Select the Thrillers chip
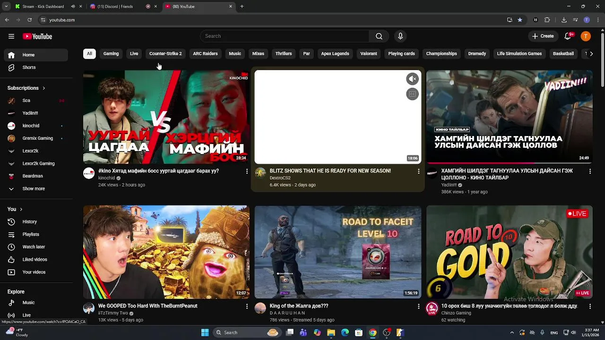This screenshot has width=605, height=340. [x=284, y=54]
